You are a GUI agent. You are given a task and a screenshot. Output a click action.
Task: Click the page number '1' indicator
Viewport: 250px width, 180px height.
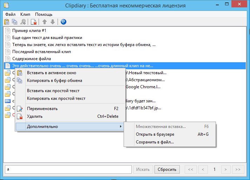coord(215,169)
